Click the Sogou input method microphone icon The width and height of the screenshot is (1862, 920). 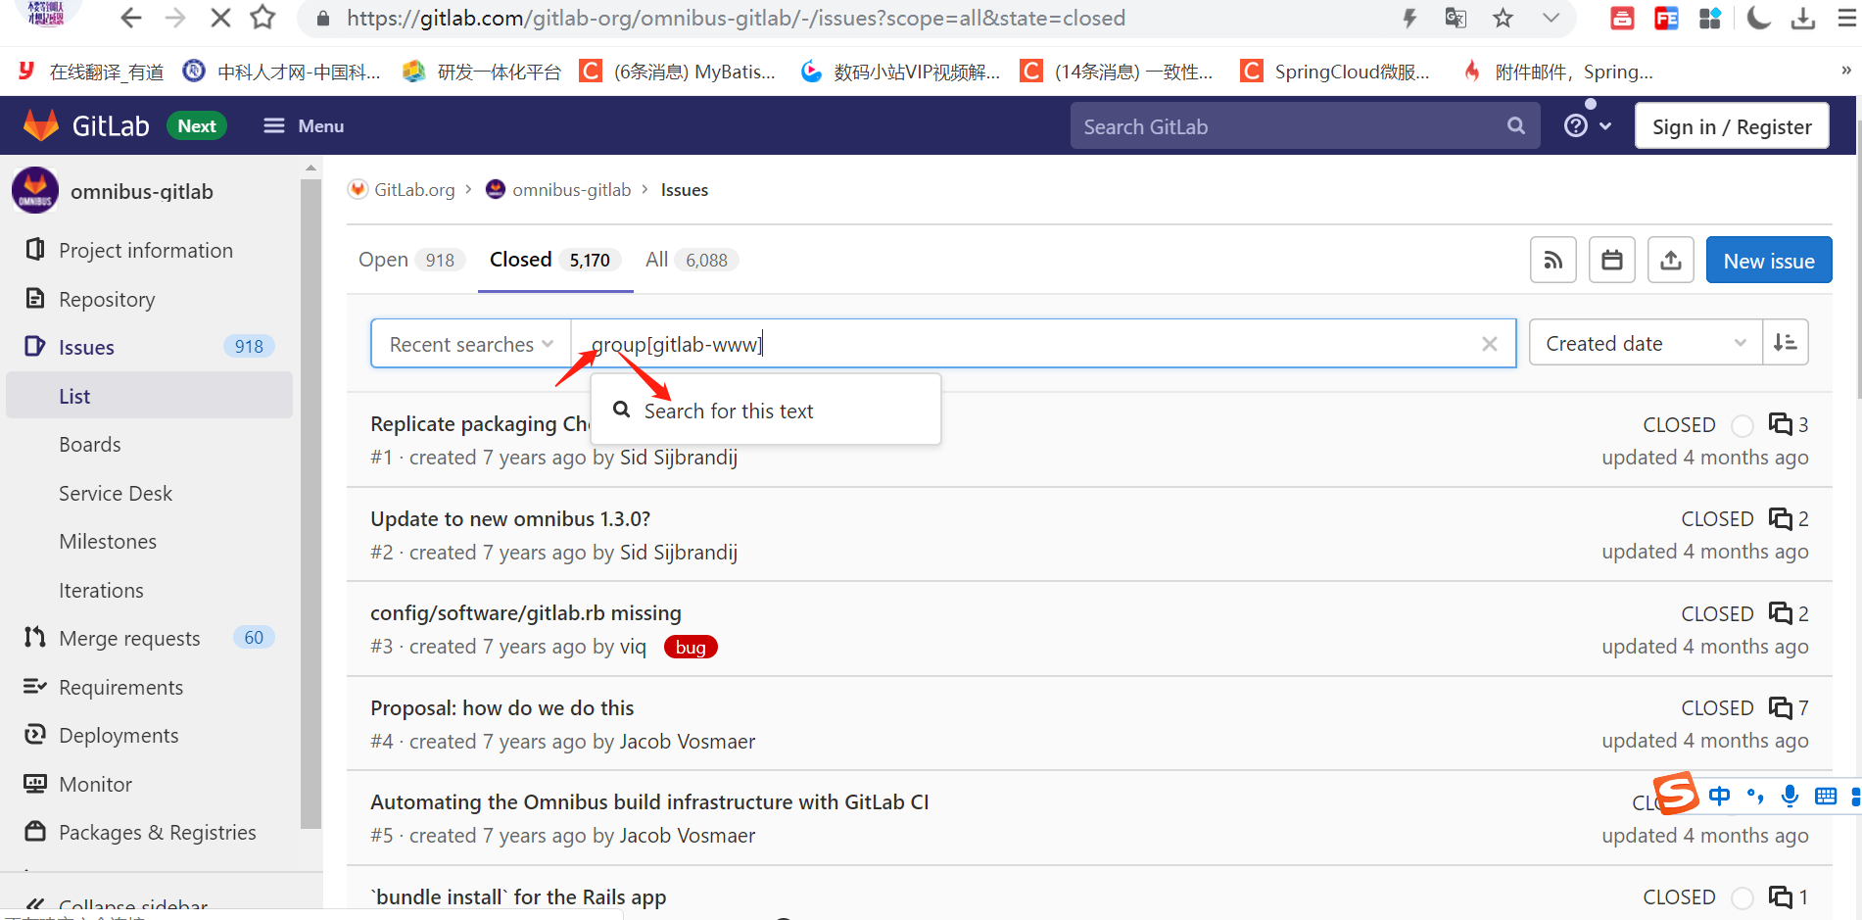click(1790, 796)
